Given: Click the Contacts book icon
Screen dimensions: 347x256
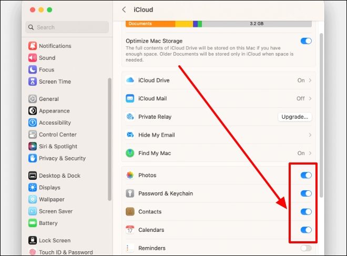Looking at the screenshot, I should [130, 211].
